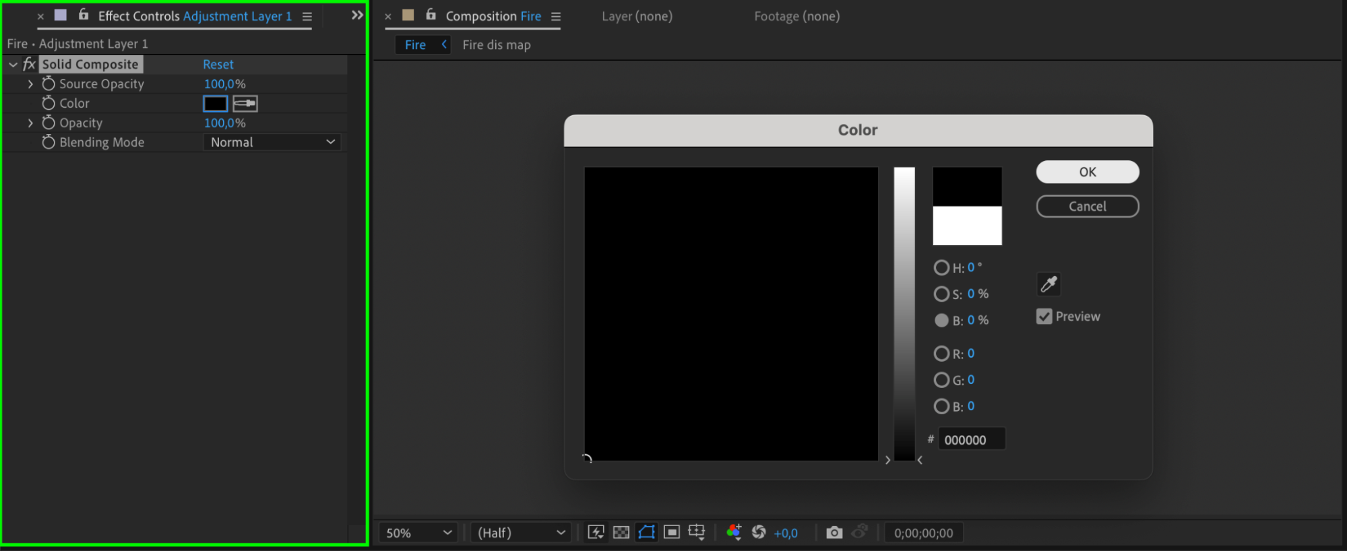1347x551 pixels.
Task: Click the Region of Interest icon
Action: tap(672, 532)
